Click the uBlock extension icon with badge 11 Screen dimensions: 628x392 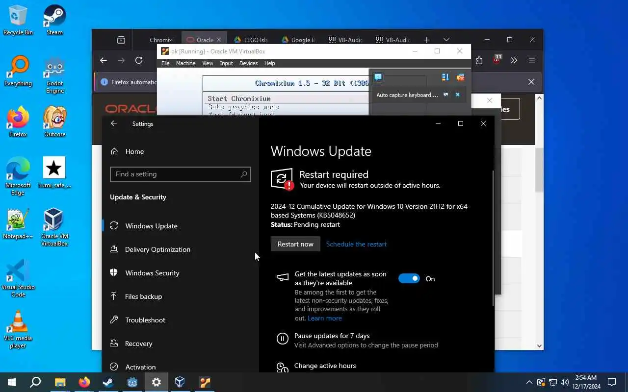click(x=497, y=60)
